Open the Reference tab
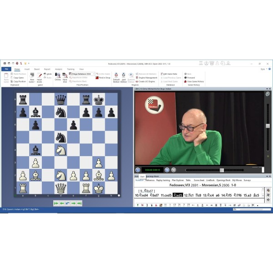 pos(150,180)
